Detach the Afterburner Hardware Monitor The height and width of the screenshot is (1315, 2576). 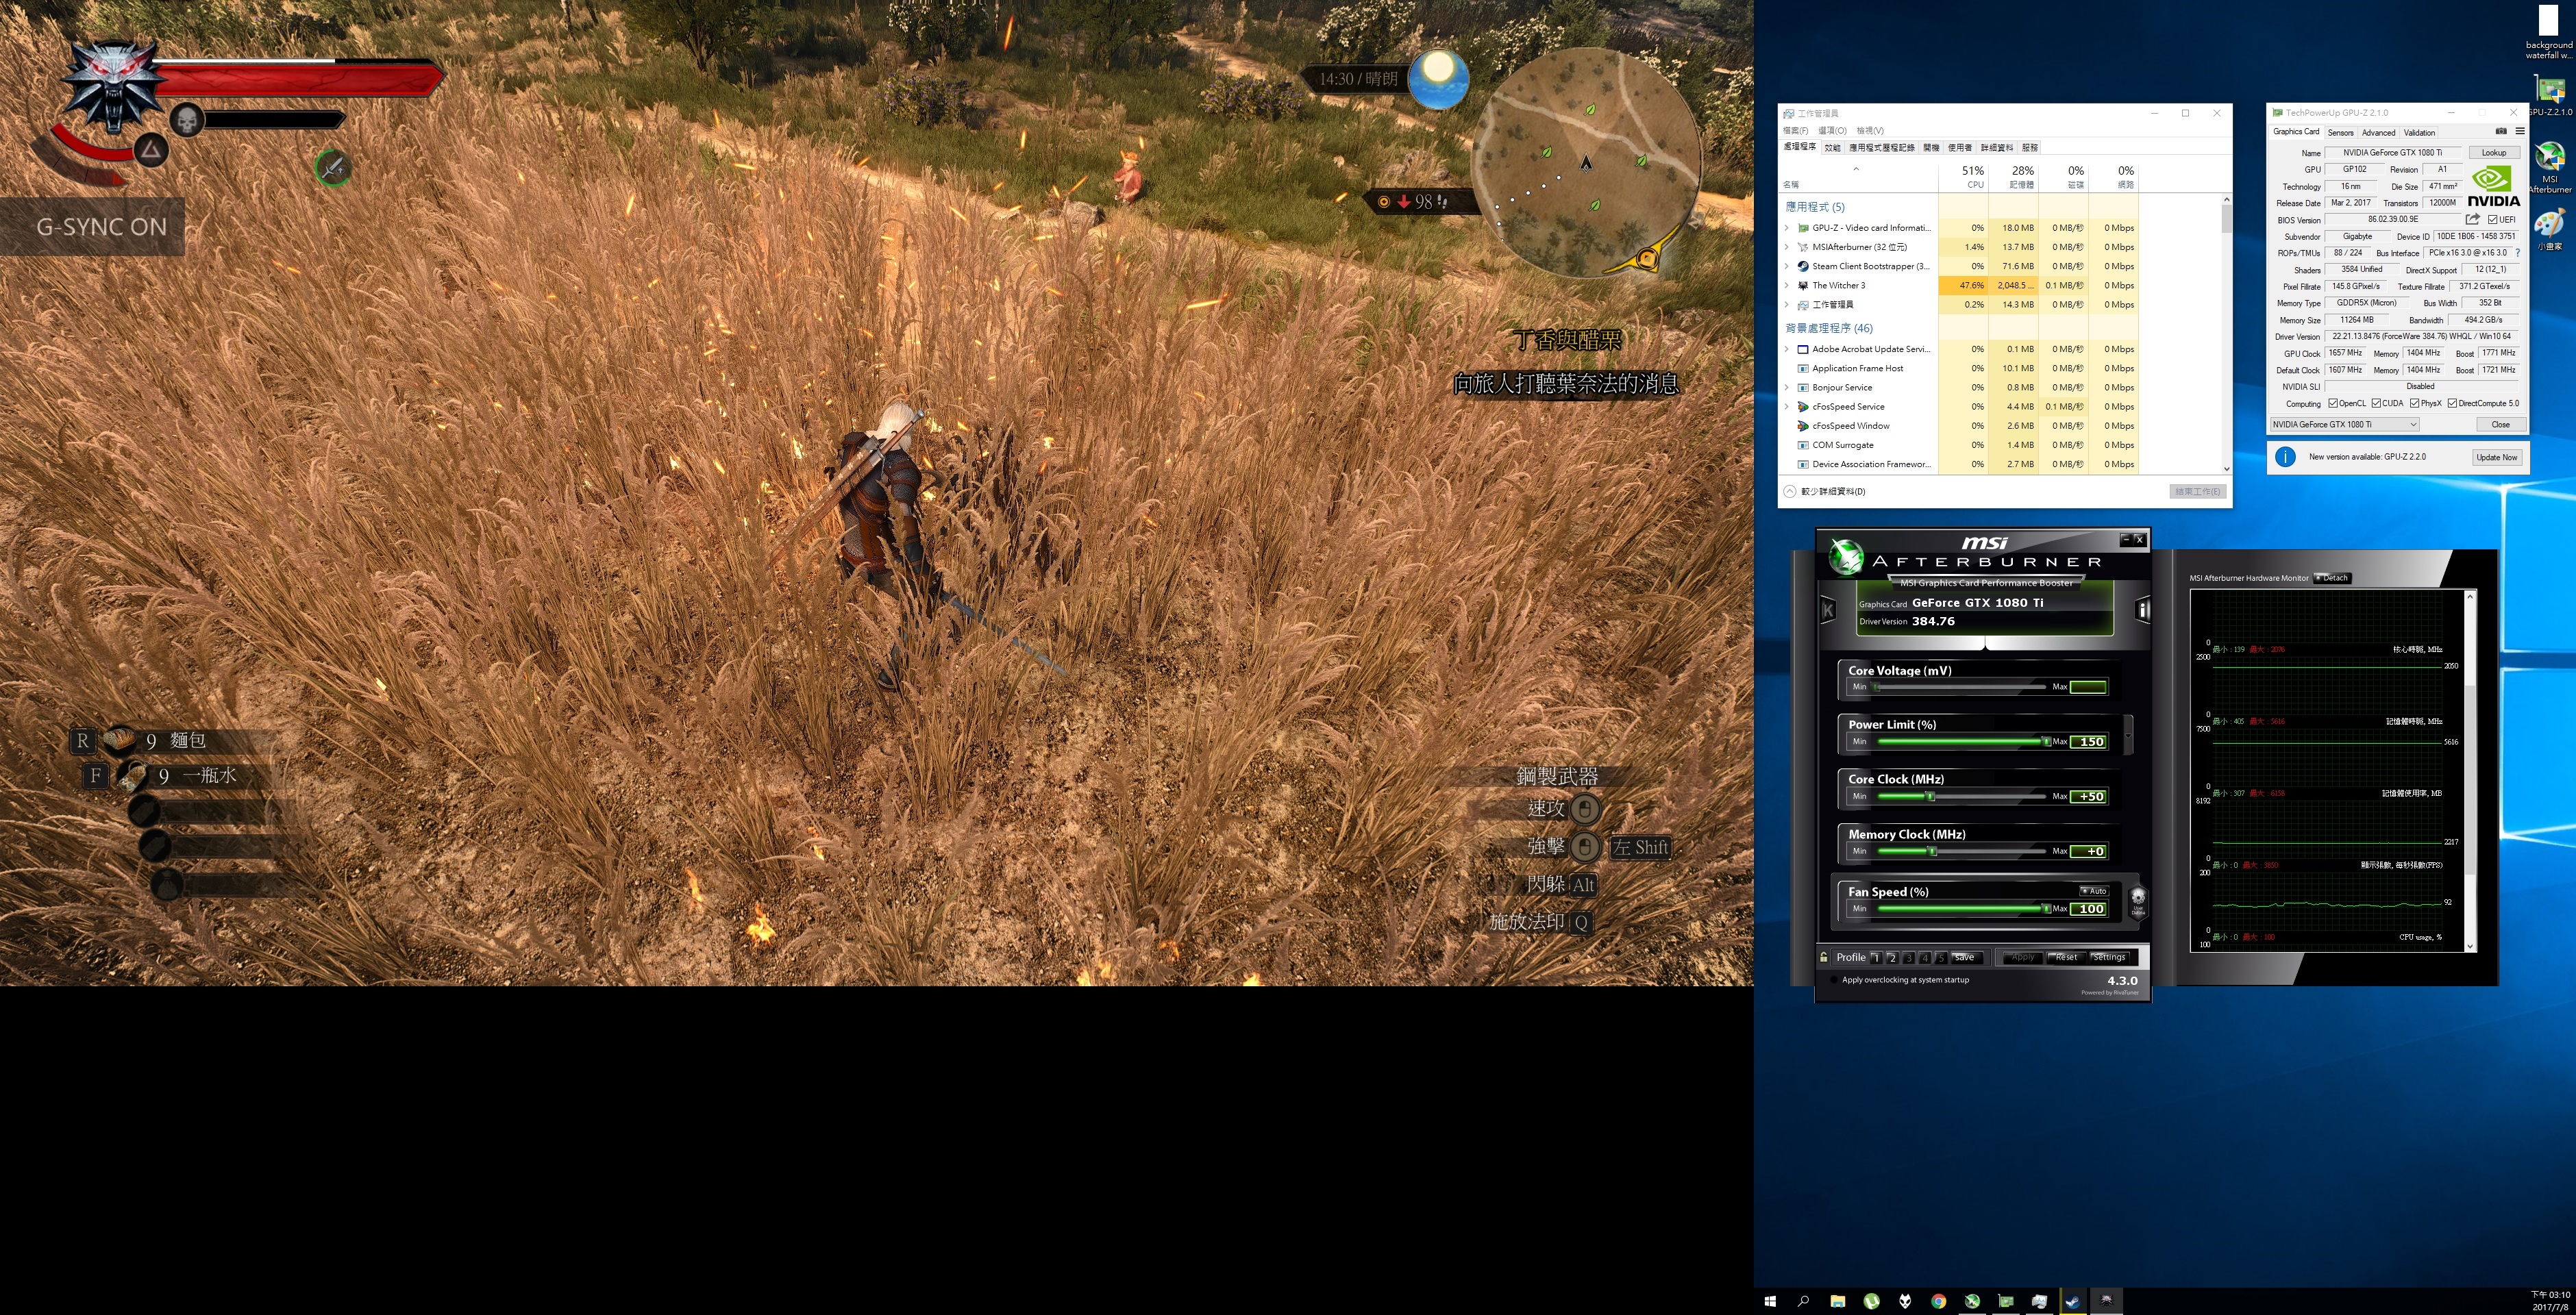pos(2332,578)
